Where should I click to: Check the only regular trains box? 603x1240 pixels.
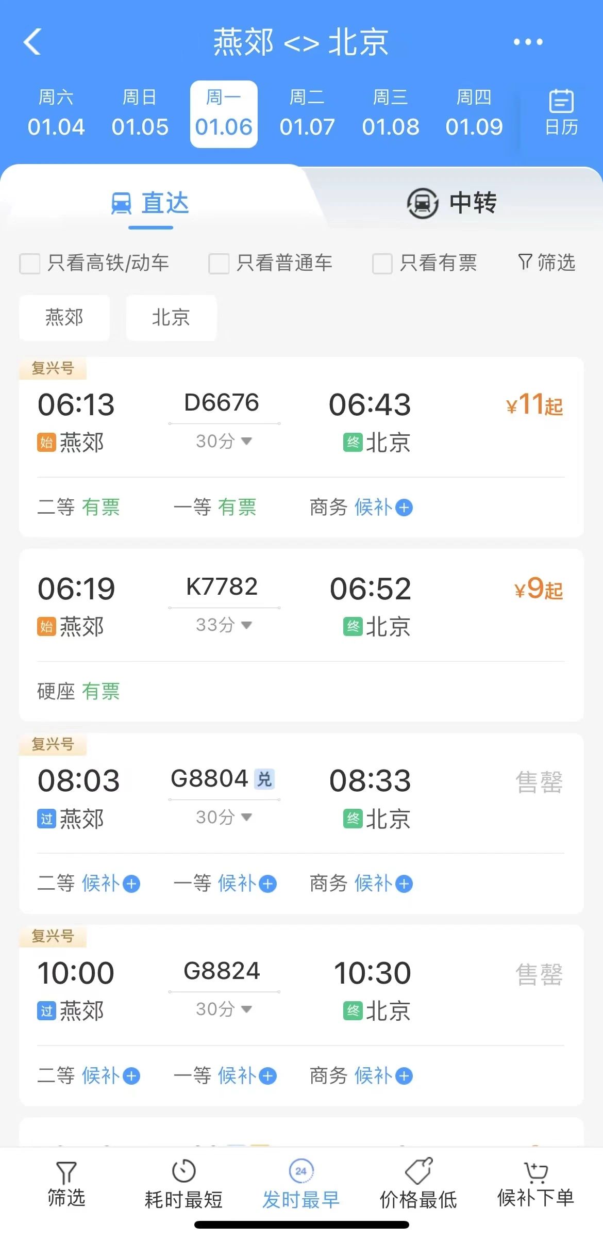[x=219, y=264]
